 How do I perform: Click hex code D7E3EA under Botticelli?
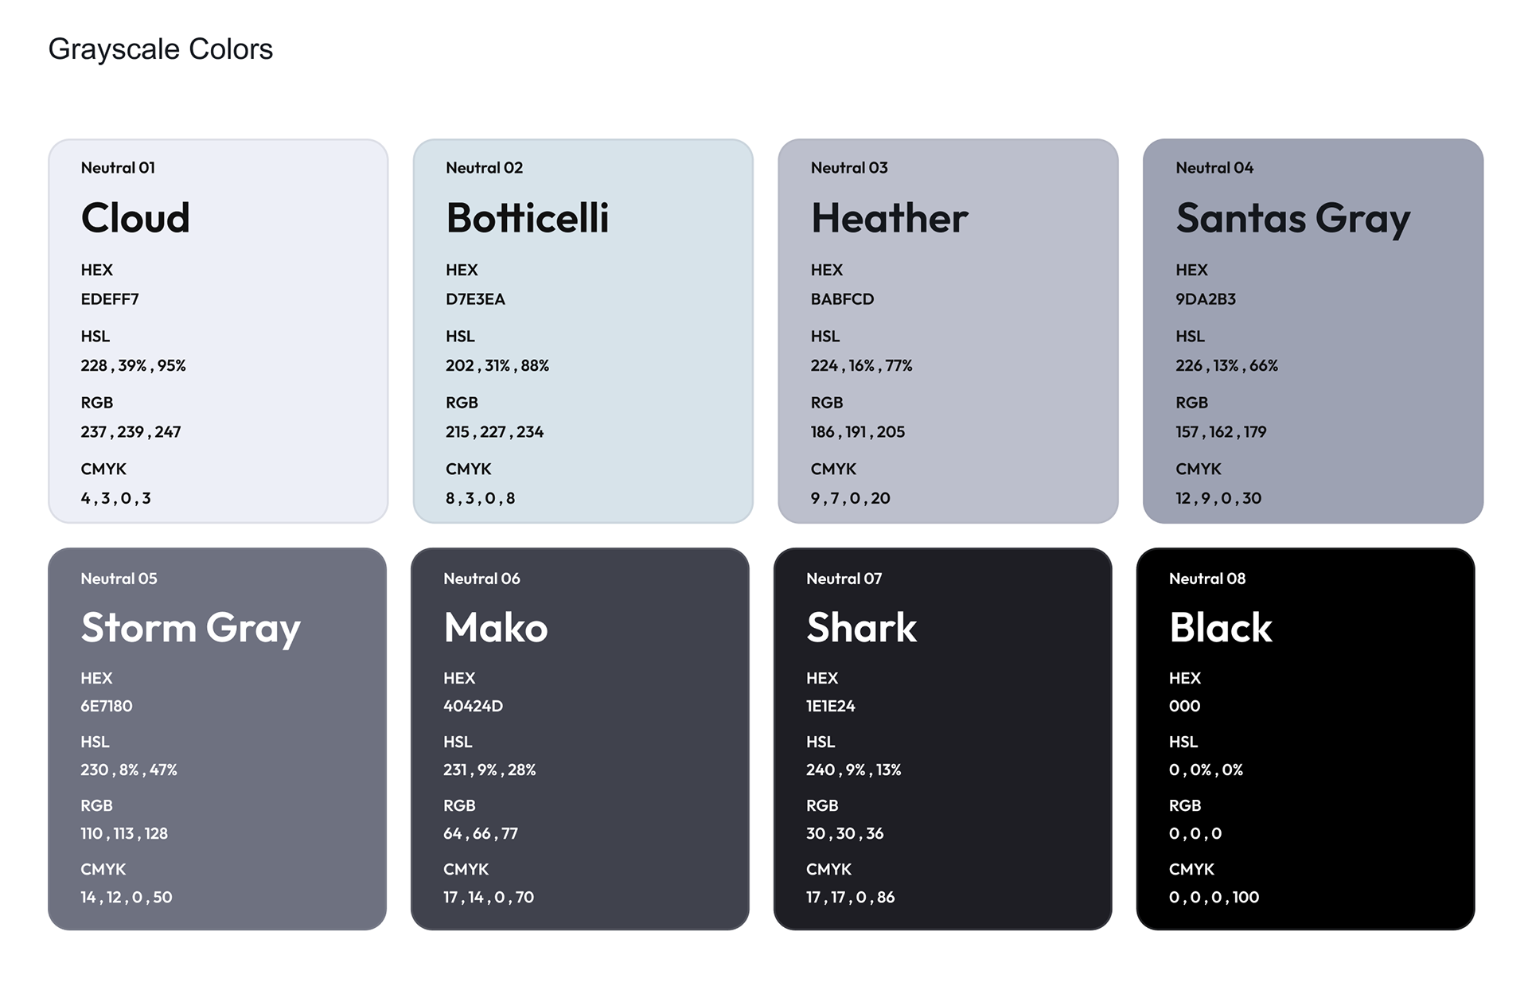tap(475, 299)
